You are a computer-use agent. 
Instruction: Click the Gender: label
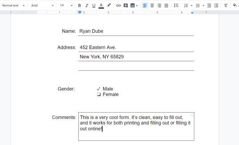pos(66,89)
